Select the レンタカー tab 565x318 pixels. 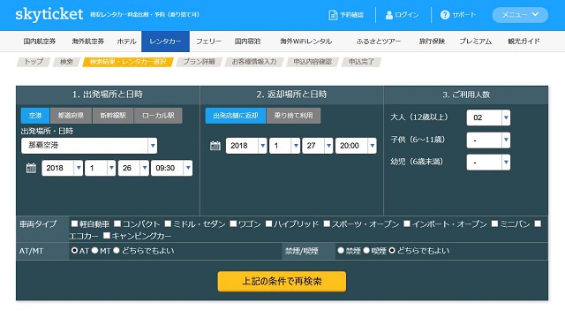pyautogui.click(x=165, y=42)
